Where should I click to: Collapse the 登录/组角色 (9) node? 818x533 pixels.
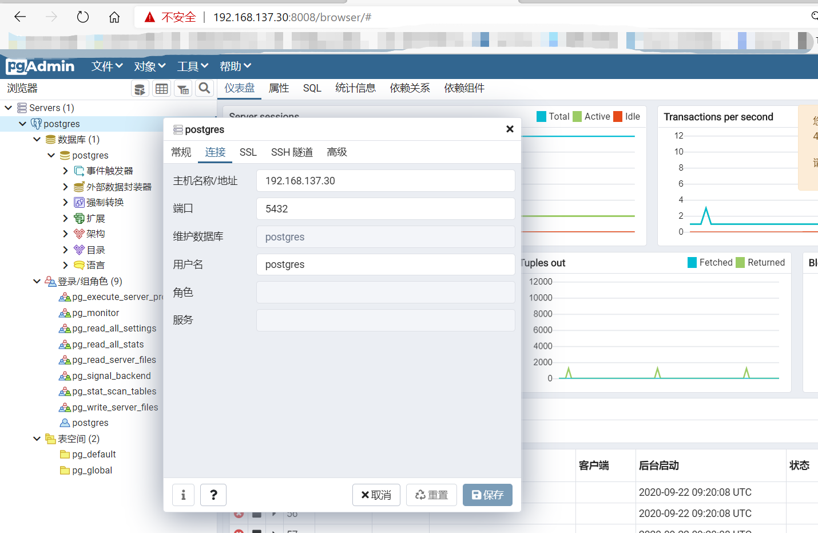(x=37, y=281)
